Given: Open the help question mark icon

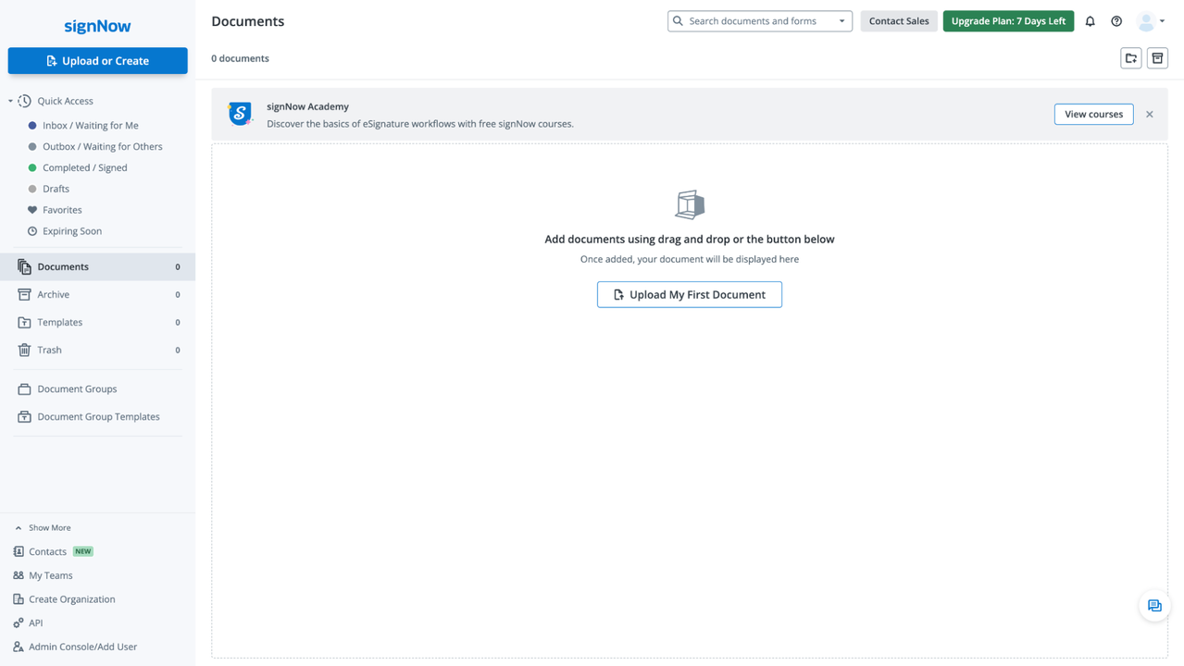Looking at the screenshot, I should tap(1116, 21).
